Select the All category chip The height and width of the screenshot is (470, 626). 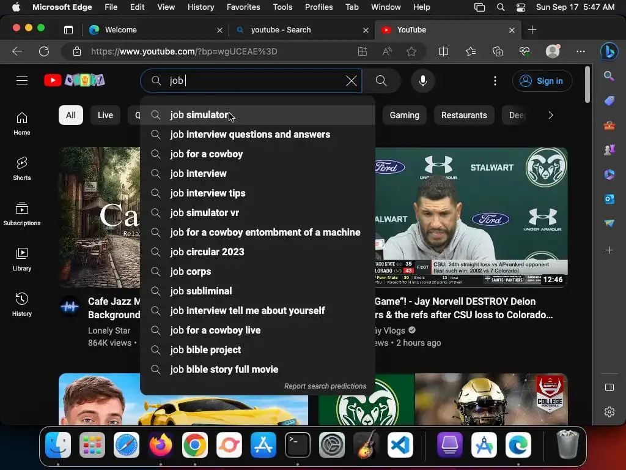tap(71, 115)
